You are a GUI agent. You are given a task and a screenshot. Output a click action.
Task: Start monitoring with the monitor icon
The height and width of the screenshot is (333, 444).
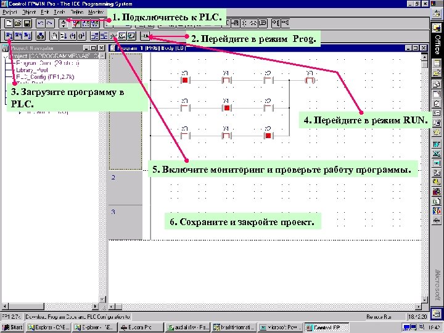[113, 36]
